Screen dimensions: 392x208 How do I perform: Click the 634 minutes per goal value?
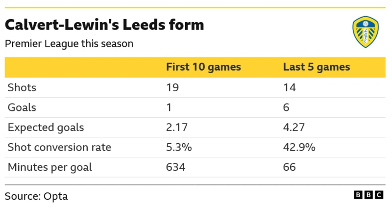pos(175,167)
